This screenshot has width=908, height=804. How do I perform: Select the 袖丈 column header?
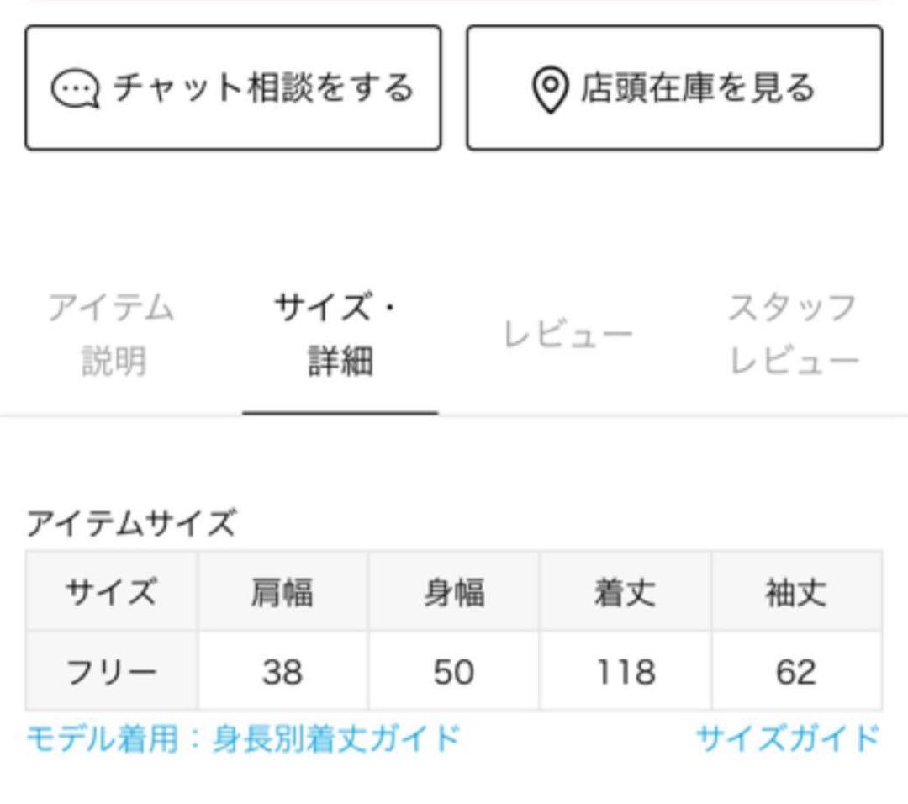tap(795, 593)
